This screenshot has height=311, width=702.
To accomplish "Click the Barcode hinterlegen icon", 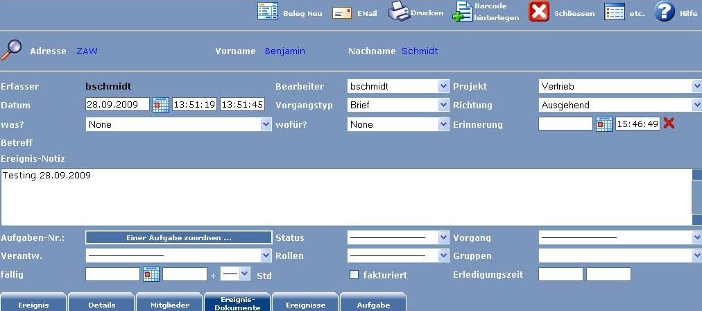I will [x=463, y=12].
